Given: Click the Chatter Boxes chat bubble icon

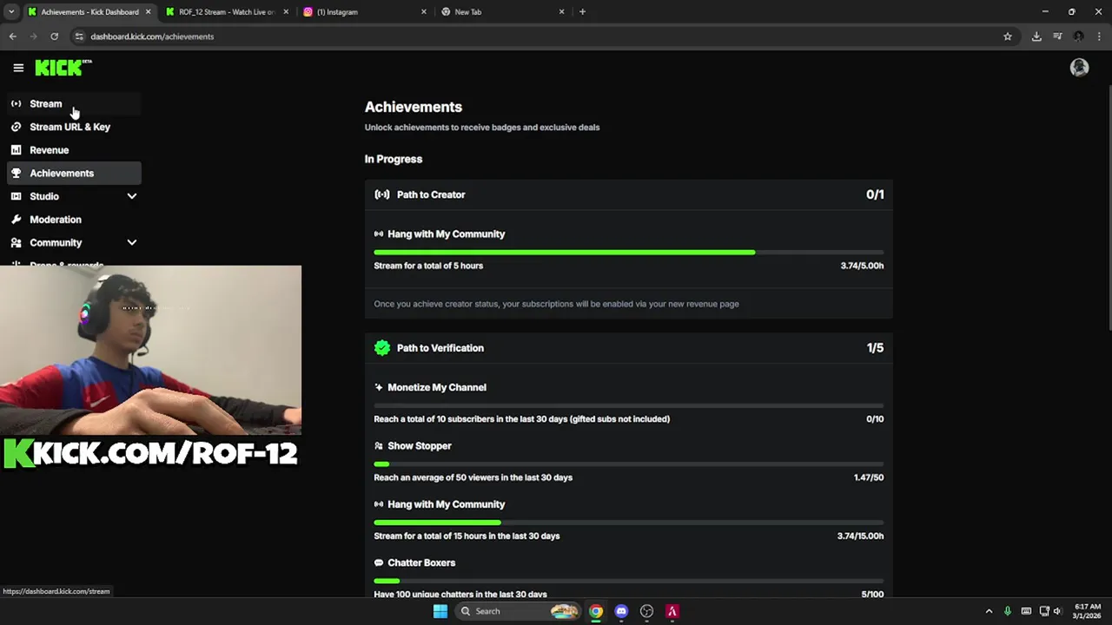Looking at the screenshot, I should [379, 562].
